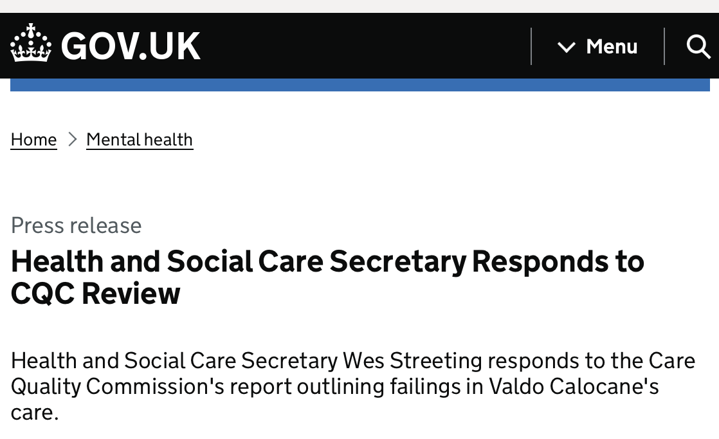Open the Menu navigation button
719x439 pixels.
click(597, 46)
